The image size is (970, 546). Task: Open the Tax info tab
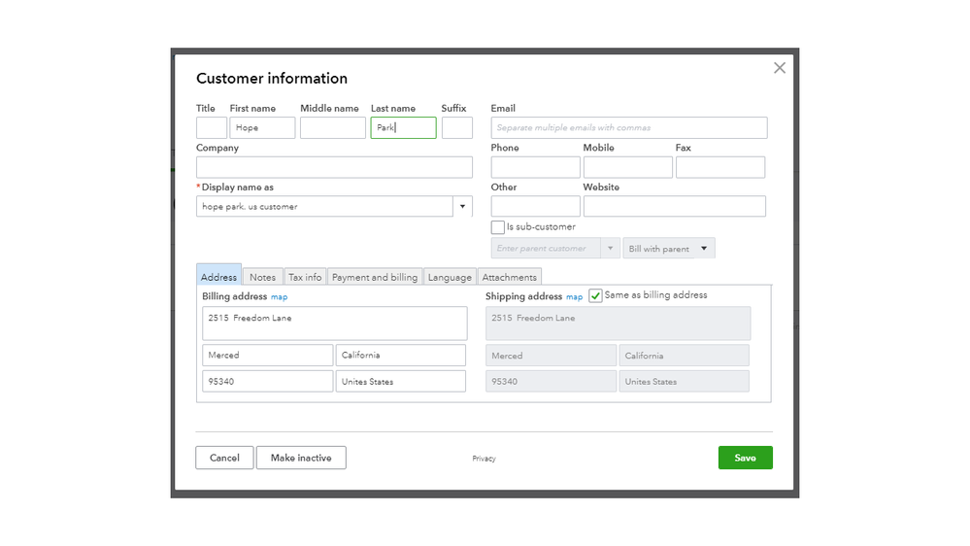[x=305, y=277]
